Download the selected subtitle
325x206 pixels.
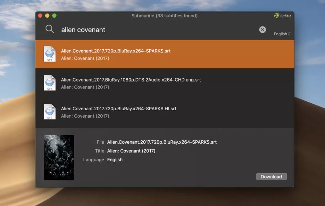pos(271,177)
